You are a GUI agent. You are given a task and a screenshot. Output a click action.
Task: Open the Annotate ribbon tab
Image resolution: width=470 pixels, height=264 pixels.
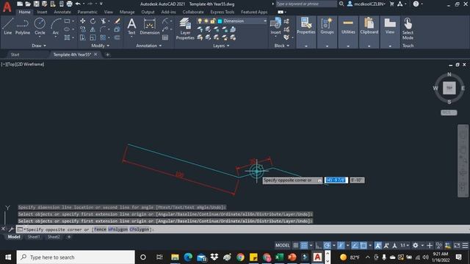pyautogui.click(x=62, y=12)
